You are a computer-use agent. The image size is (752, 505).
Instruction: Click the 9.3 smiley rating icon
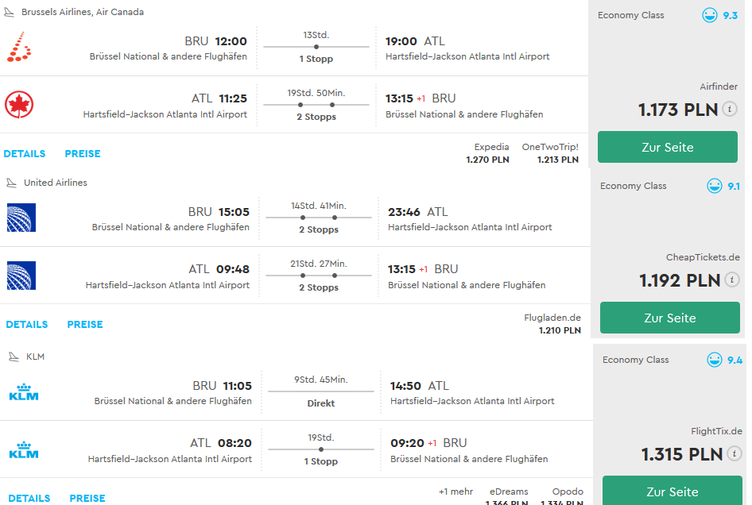coord(710,15)
